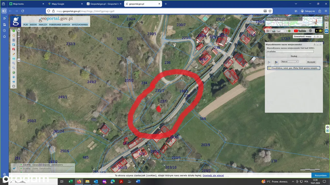Image resolution: width=330 pixels, height=185 pixels.
Task: Open the WYSZUKIWANIA menu
Action: pyautogui.click(x=80, y=25)
